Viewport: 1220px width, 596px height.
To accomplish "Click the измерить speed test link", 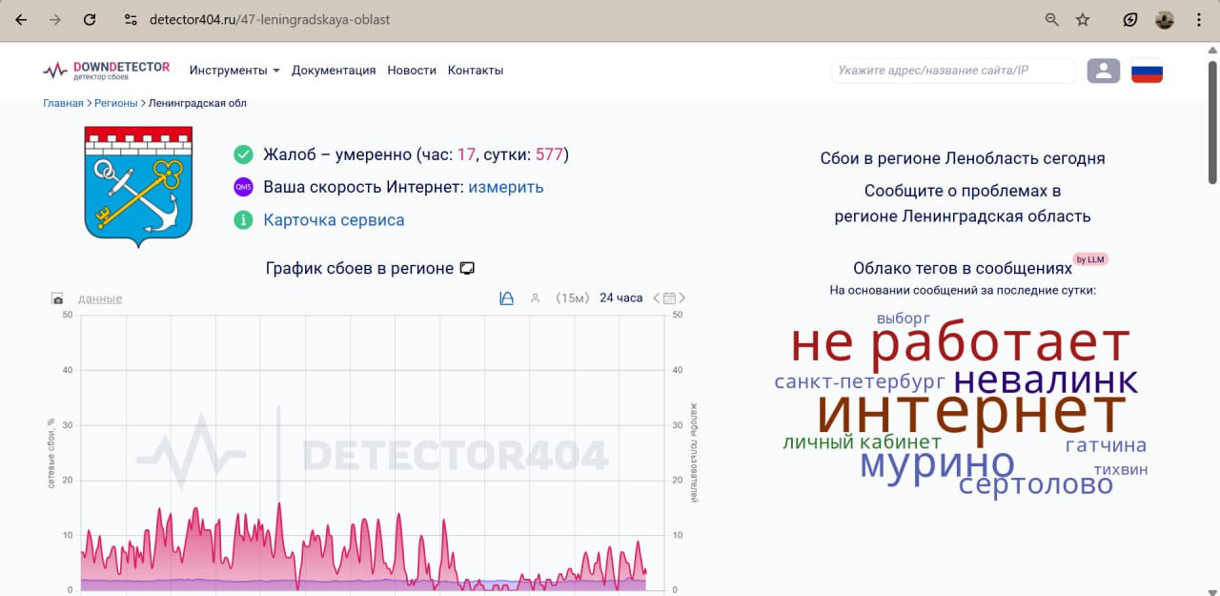I will (505, 187).
